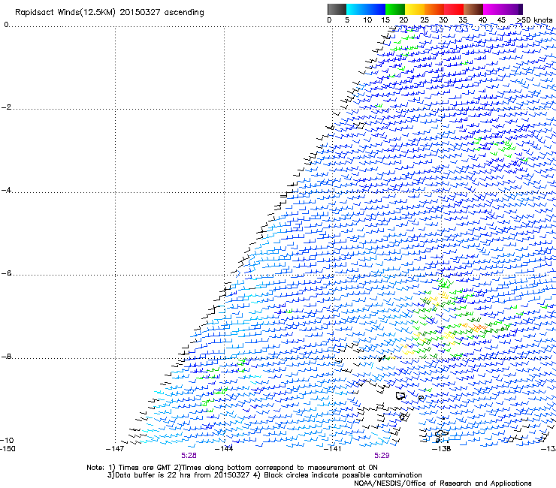Click the magenta 40-45 knots color swatch
The height and width of the screenshot is (488, 556).
point(493,9)
